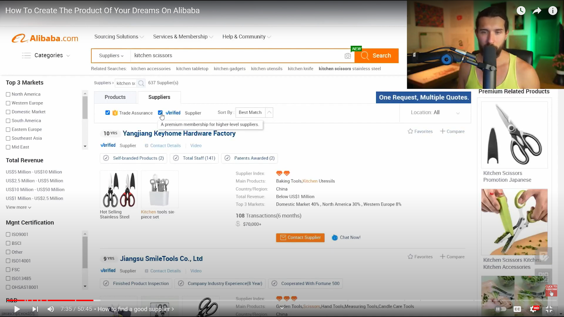Click the YouTube Share arrow icon
Screen dimensions: 564x317
coord(537,11)
